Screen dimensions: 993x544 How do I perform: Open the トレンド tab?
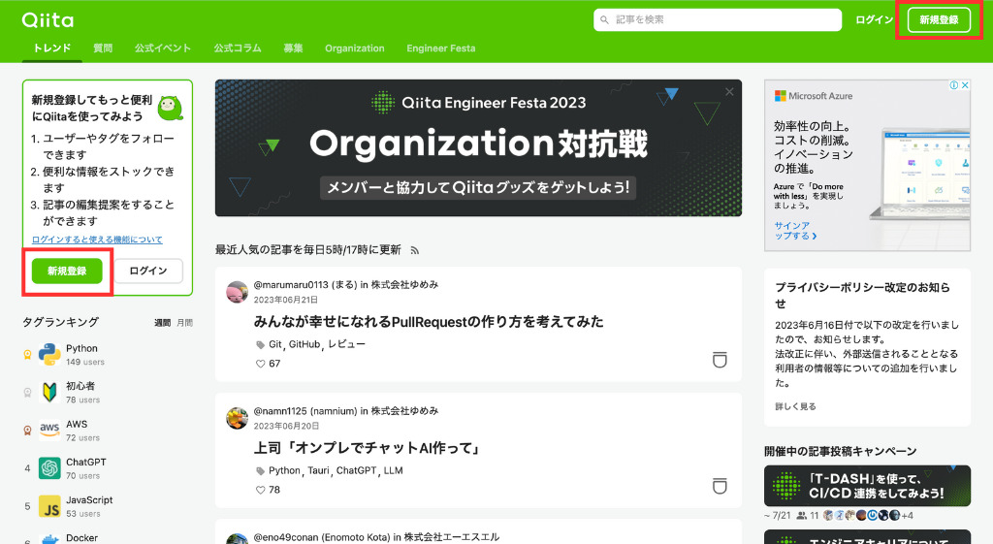click(x=52, y=48)
